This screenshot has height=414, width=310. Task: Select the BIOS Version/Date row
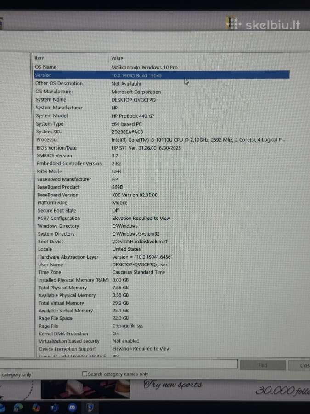162,148
